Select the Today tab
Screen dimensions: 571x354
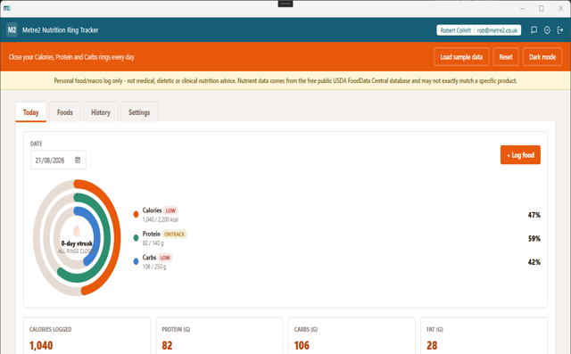[31, 112]
